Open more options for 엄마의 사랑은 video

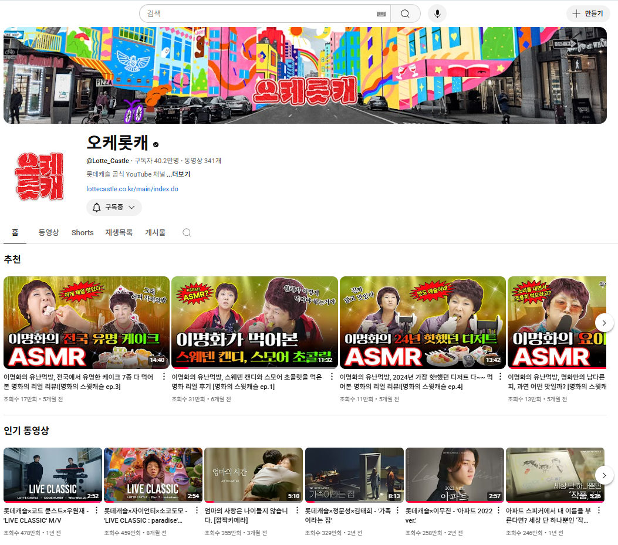297,511
